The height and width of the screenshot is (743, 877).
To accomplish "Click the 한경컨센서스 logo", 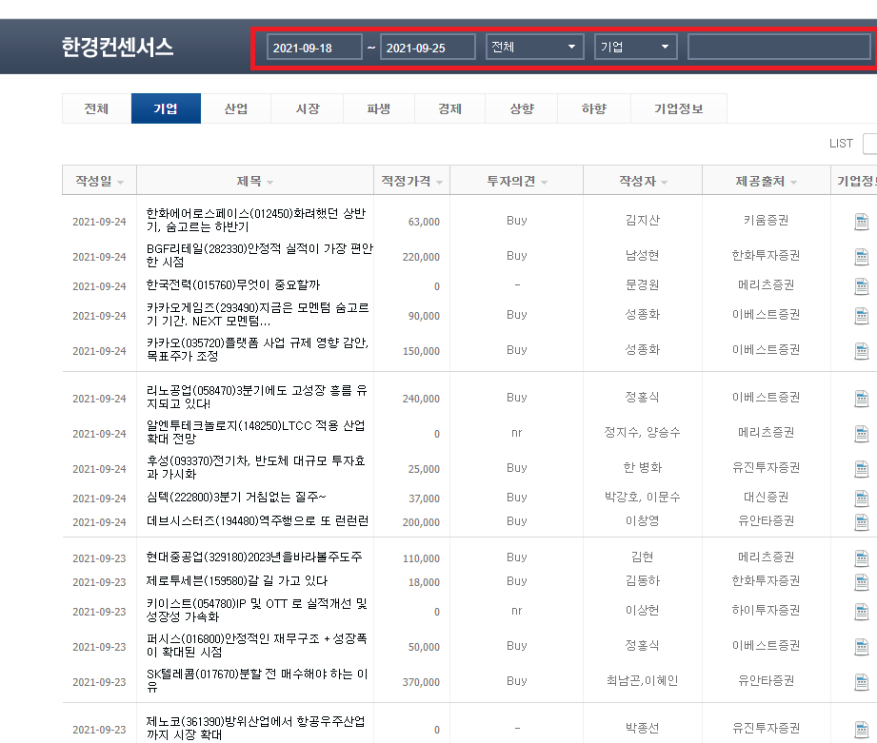I will (x=117, y=47).
